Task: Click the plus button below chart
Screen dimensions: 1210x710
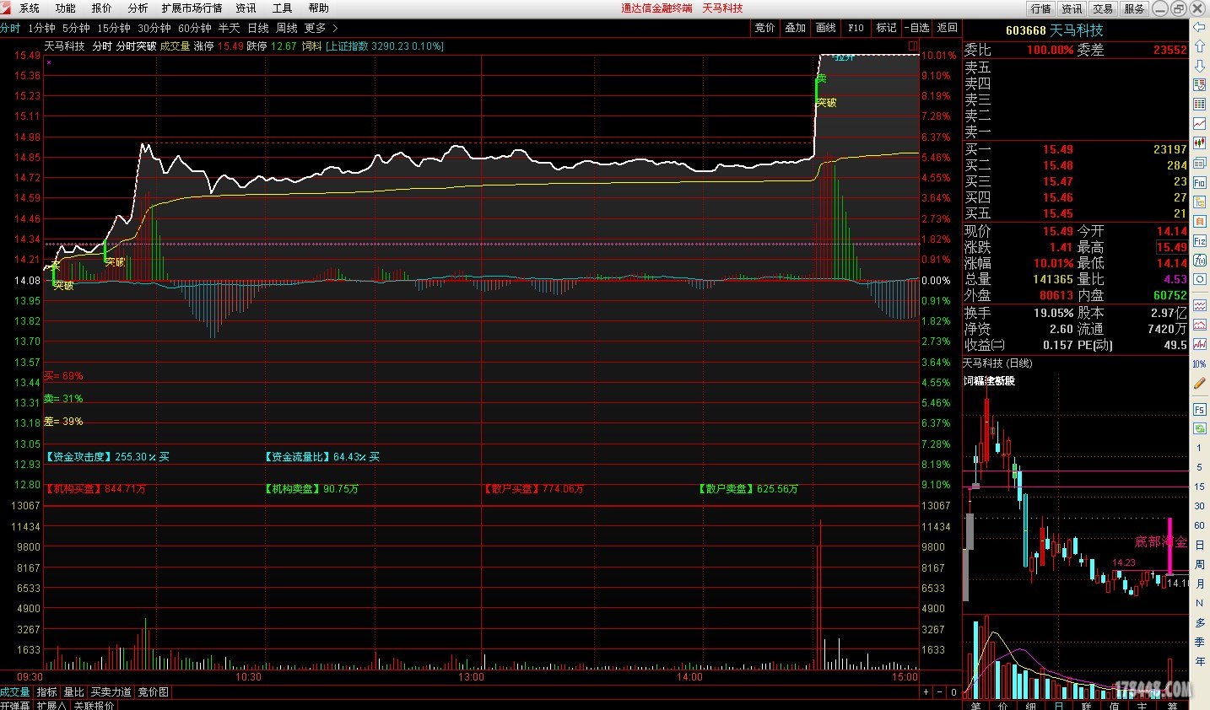Action: pyautogui.click(x=926, y=692)
